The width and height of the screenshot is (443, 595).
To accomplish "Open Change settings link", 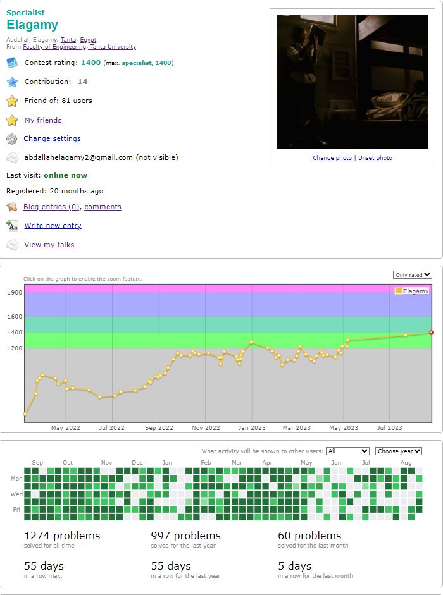I will tap(52, 138).
